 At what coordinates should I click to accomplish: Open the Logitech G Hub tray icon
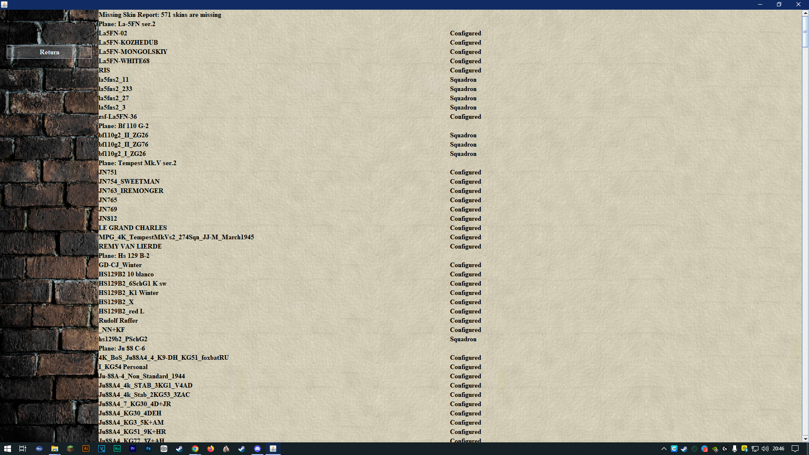[725, 449]
